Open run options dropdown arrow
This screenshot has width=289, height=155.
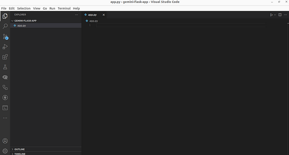[x=275, y=15]
